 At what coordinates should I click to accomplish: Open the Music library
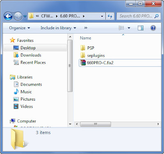click(26, 92)
